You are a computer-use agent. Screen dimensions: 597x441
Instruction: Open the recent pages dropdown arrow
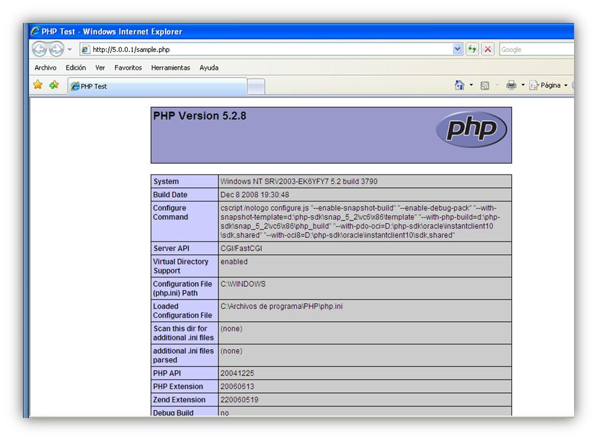70,49
